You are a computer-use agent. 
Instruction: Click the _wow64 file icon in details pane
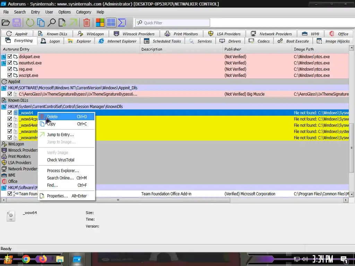[x=11, y=216]
